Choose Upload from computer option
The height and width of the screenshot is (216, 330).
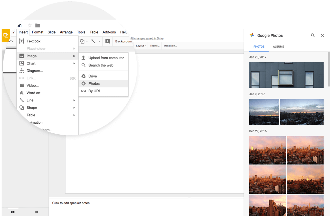pos(106,58)
